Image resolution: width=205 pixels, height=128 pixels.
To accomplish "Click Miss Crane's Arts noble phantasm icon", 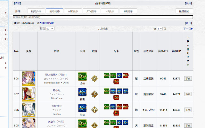I will 82,92.
